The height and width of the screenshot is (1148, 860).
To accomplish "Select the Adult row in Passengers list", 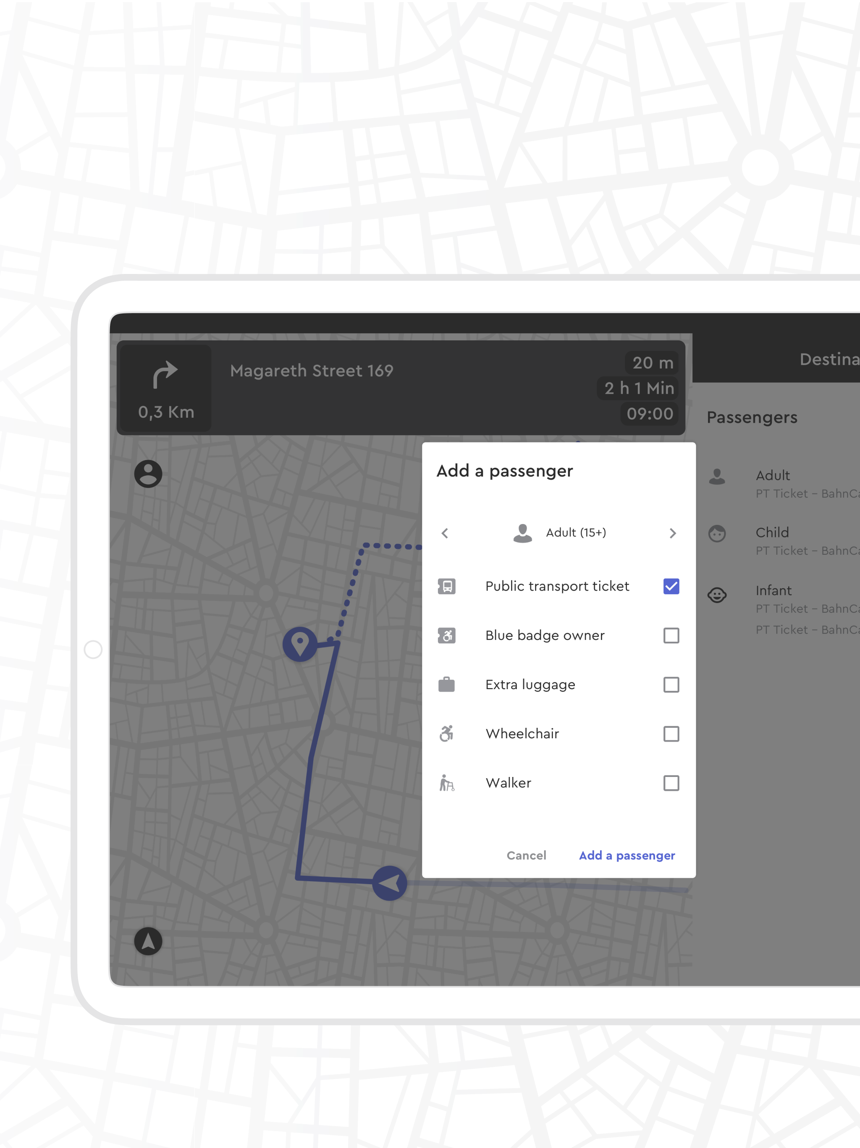I will [x=783, y=484].
